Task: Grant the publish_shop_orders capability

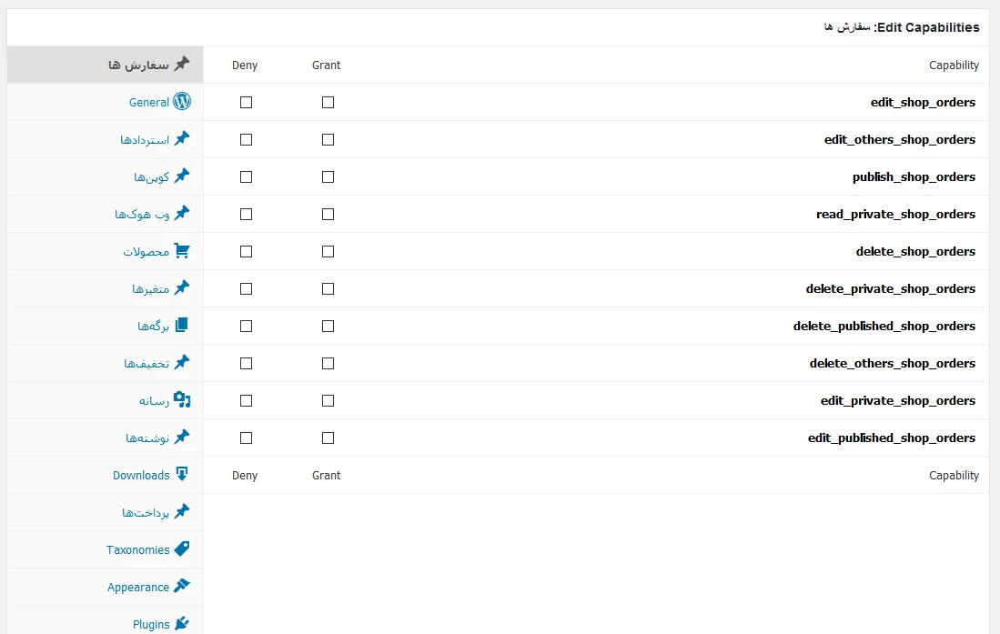Action: 328,176
